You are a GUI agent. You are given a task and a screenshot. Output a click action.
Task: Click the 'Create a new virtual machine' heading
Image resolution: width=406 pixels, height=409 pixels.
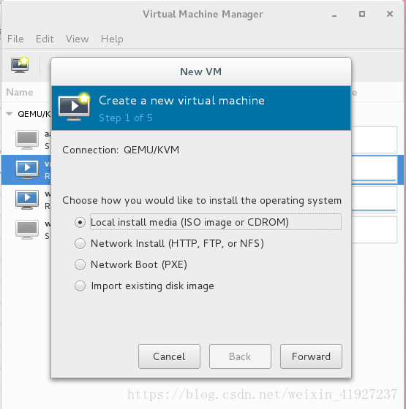[x=182, y=101]
